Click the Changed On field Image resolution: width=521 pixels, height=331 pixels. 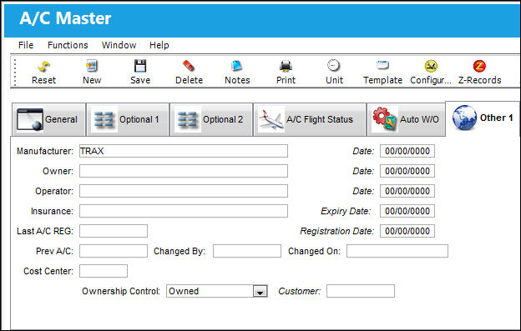point(397,251)
